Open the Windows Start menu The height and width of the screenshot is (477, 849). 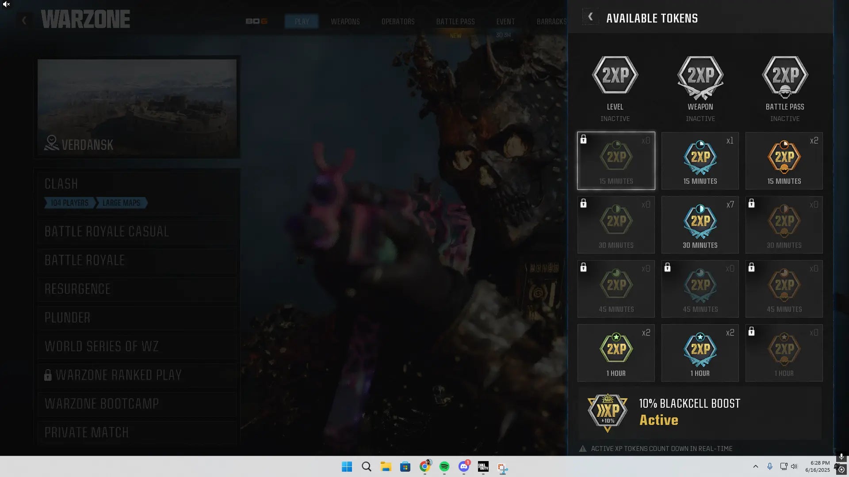[x=347, y=466]
